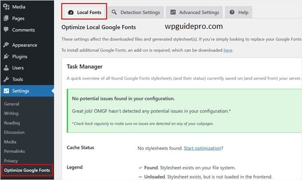Screen dimensions: 302x180
Task: Open Writing settings submenu
Action: click(x=11, y=113)
